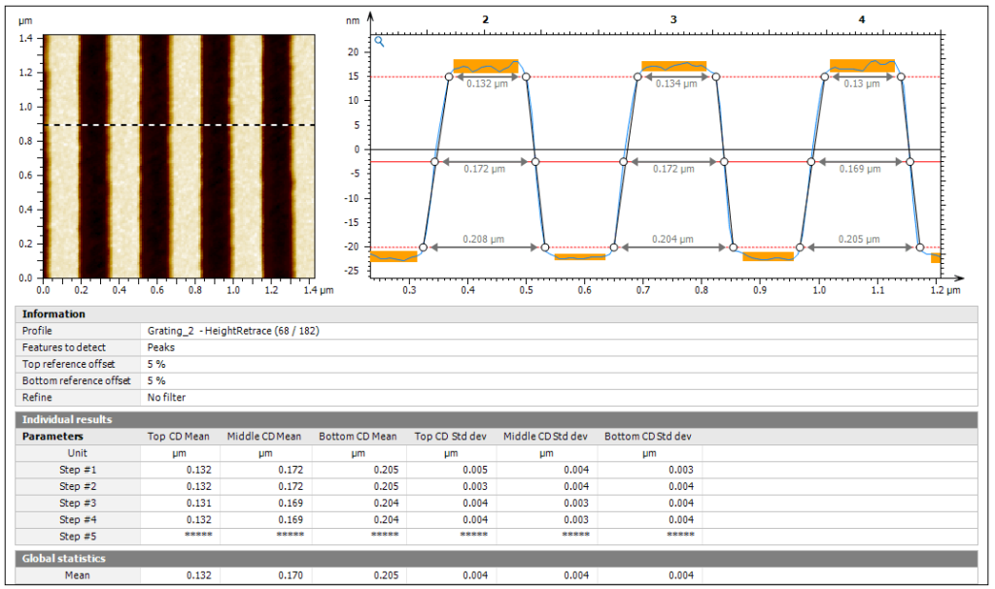The width and height of the screenshot is (995, 589).
Task: Switch to the Features to detect row showing Peaks
Action: 194,346
